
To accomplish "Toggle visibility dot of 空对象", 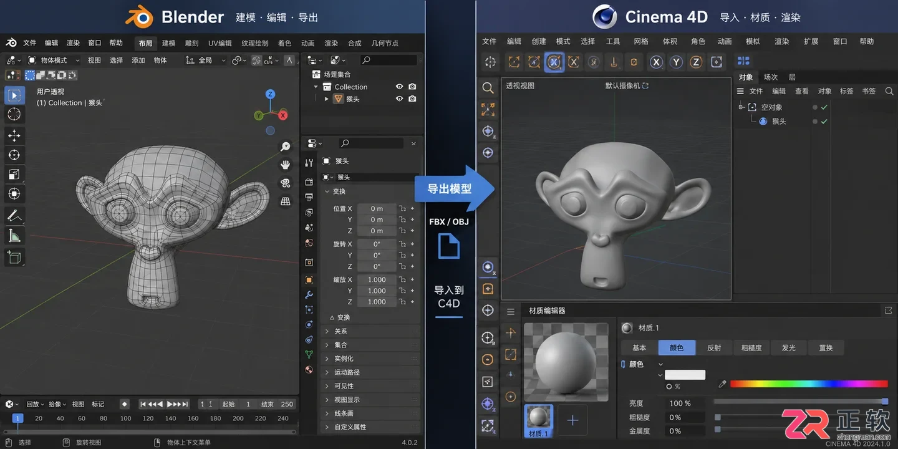I will (x=814, y=107).
